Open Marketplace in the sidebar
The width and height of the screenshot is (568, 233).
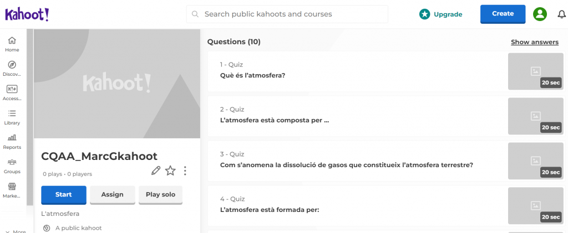click(12, 190)
